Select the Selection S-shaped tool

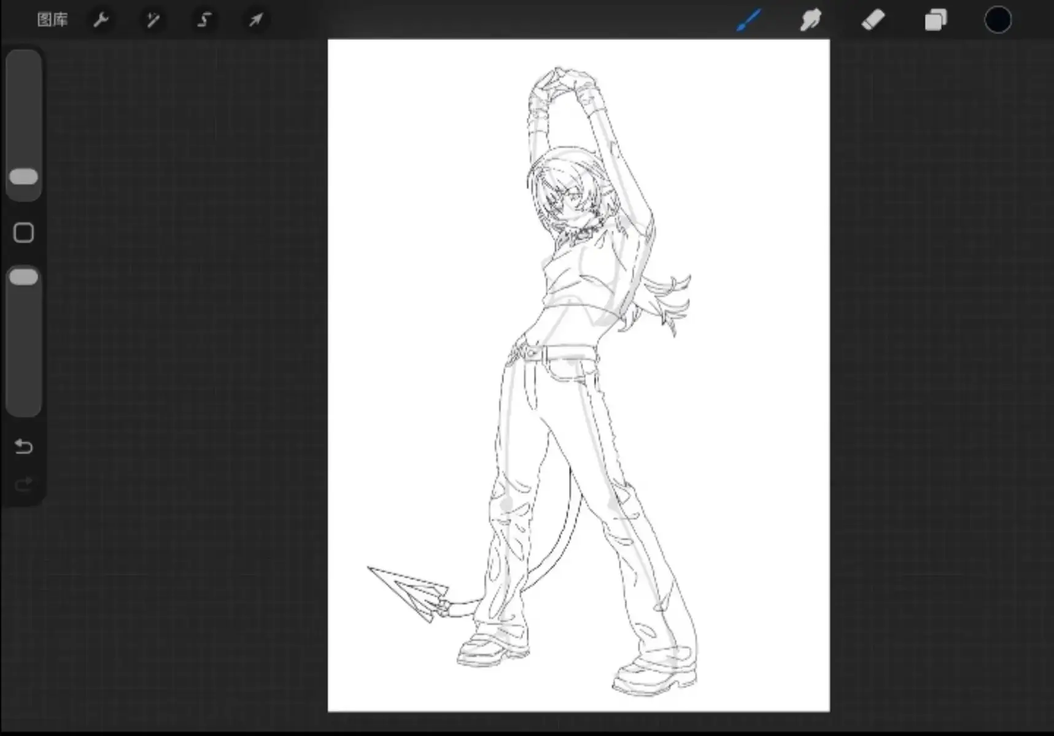pyautogui.click(x=204, y=20)
